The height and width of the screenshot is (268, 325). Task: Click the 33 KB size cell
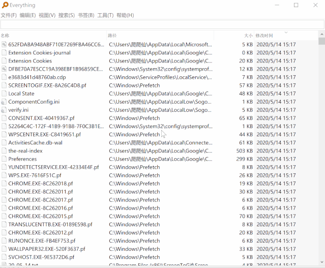pyautogui.click(x=246, y=249)
